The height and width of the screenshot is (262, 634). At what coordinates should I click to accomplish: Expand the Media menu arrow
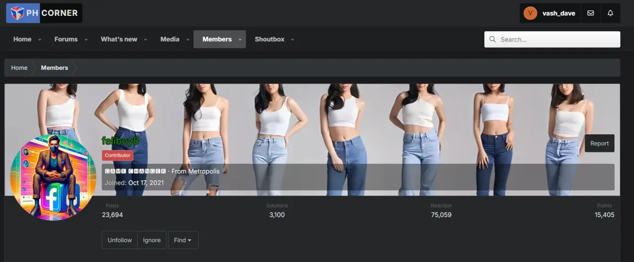tap(188, 40)
